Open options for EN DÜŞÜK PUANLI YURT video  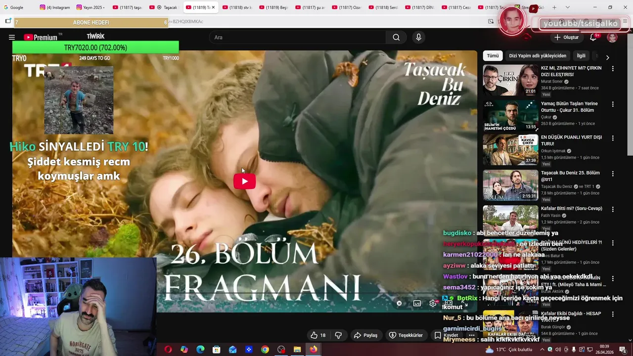click(x=613, y=138)
